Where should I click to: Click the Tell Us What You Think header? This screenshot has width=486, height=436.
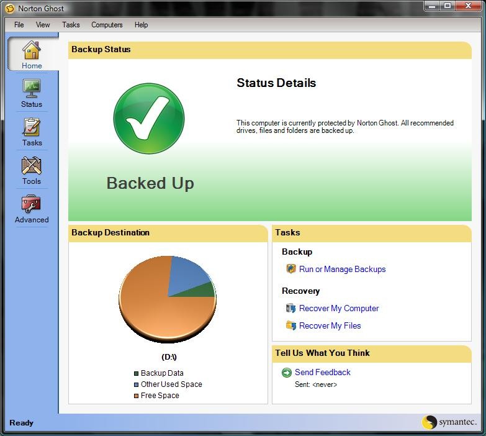[x=372, y=353]
